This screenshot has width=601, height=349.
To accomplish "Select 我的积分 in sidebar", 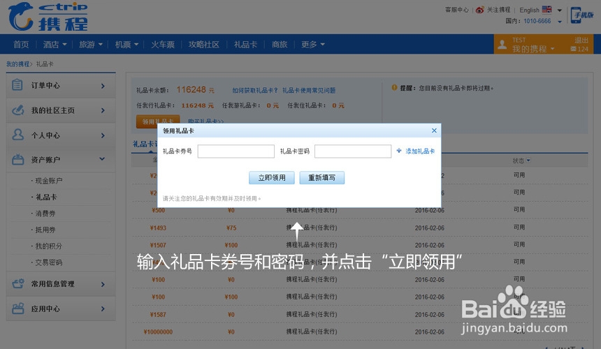I will pos(49,246).
